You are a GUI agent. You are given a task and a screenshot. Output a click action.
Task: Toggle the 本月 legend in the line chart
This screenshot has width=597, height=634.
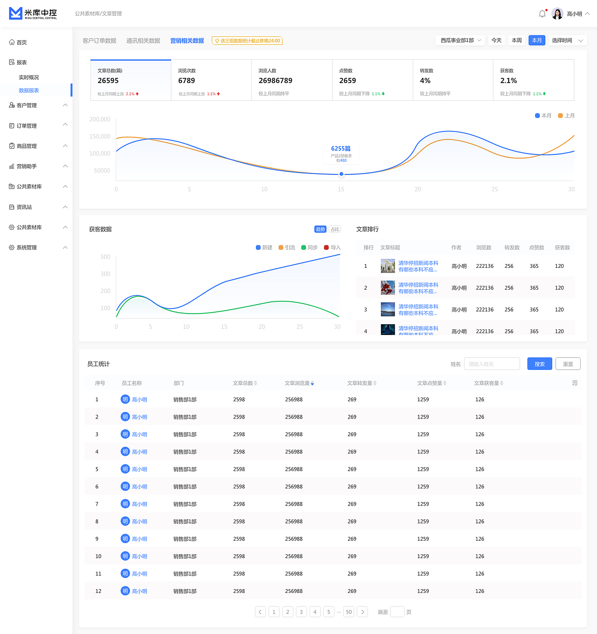point(543,116)
